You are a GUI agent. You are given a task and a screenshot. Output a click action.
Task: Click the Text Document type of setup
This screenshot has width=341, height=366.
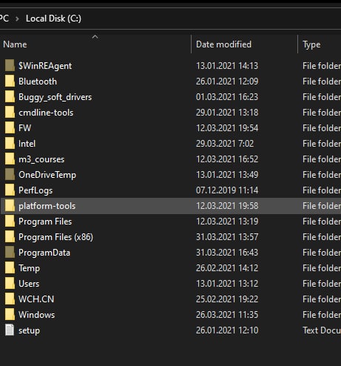point(322,330)
